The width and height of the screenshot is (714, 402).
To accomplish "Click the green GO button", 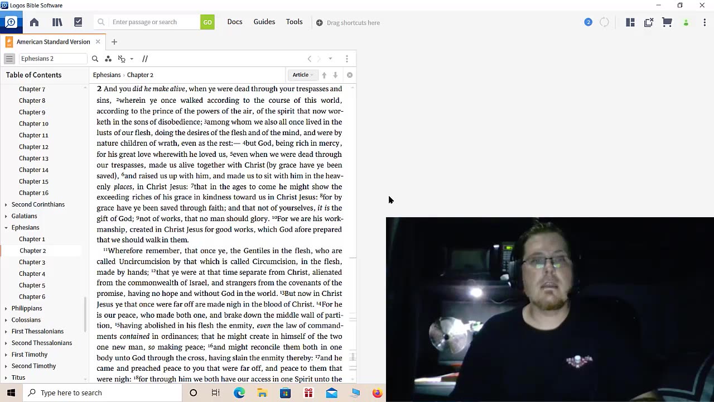I will (208, 22).
